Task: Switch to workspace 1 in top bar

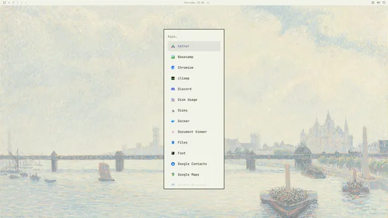Action: pos(9,2)
